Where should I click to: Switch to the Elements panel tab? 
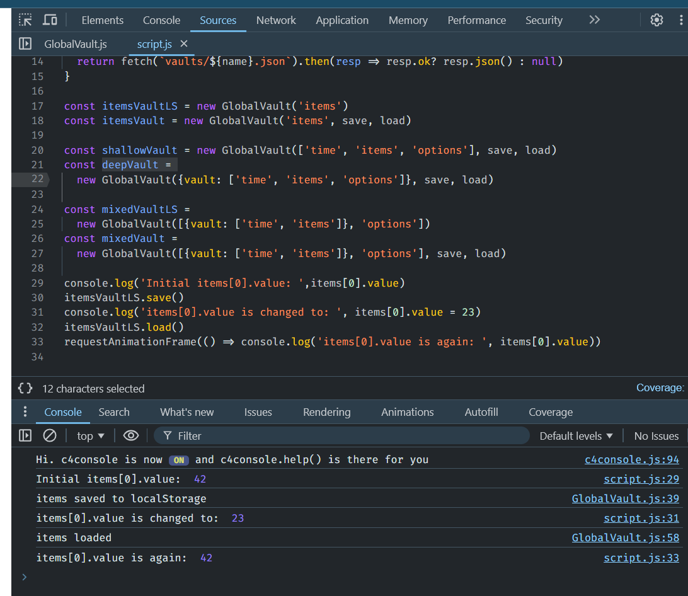pos(102,20)
